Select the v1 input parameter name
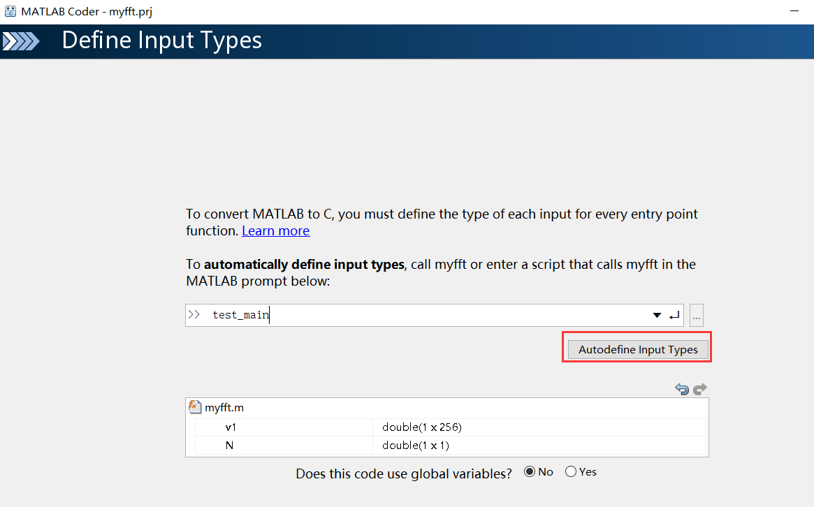The height and width of the screenshot is (507, 814). click(x=231, y=427)
